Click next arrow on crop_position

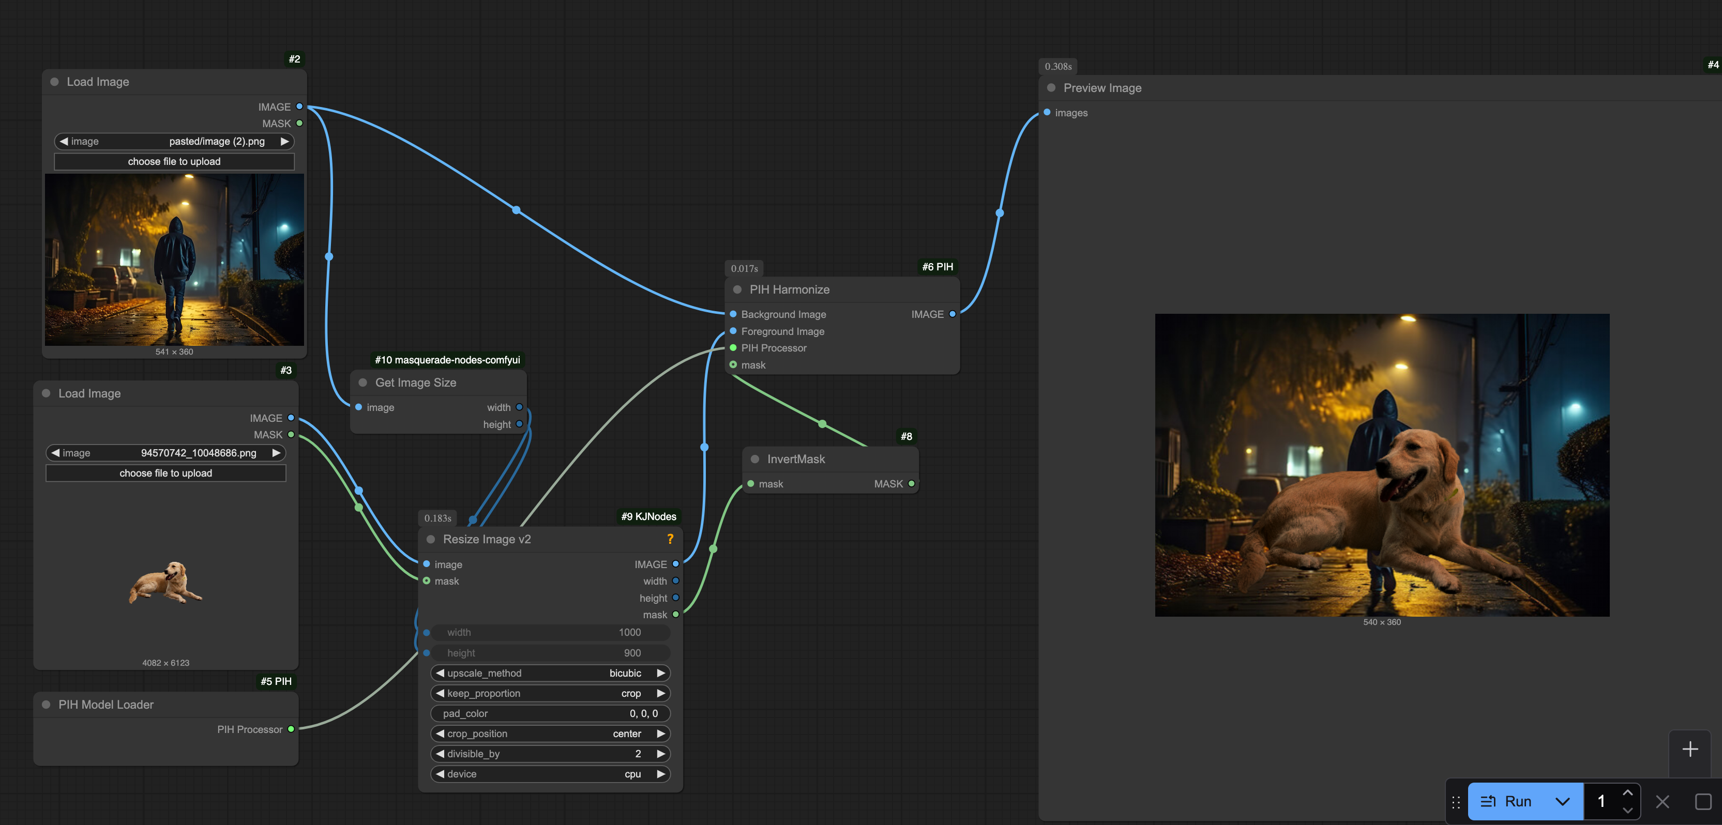click(660, 733)
